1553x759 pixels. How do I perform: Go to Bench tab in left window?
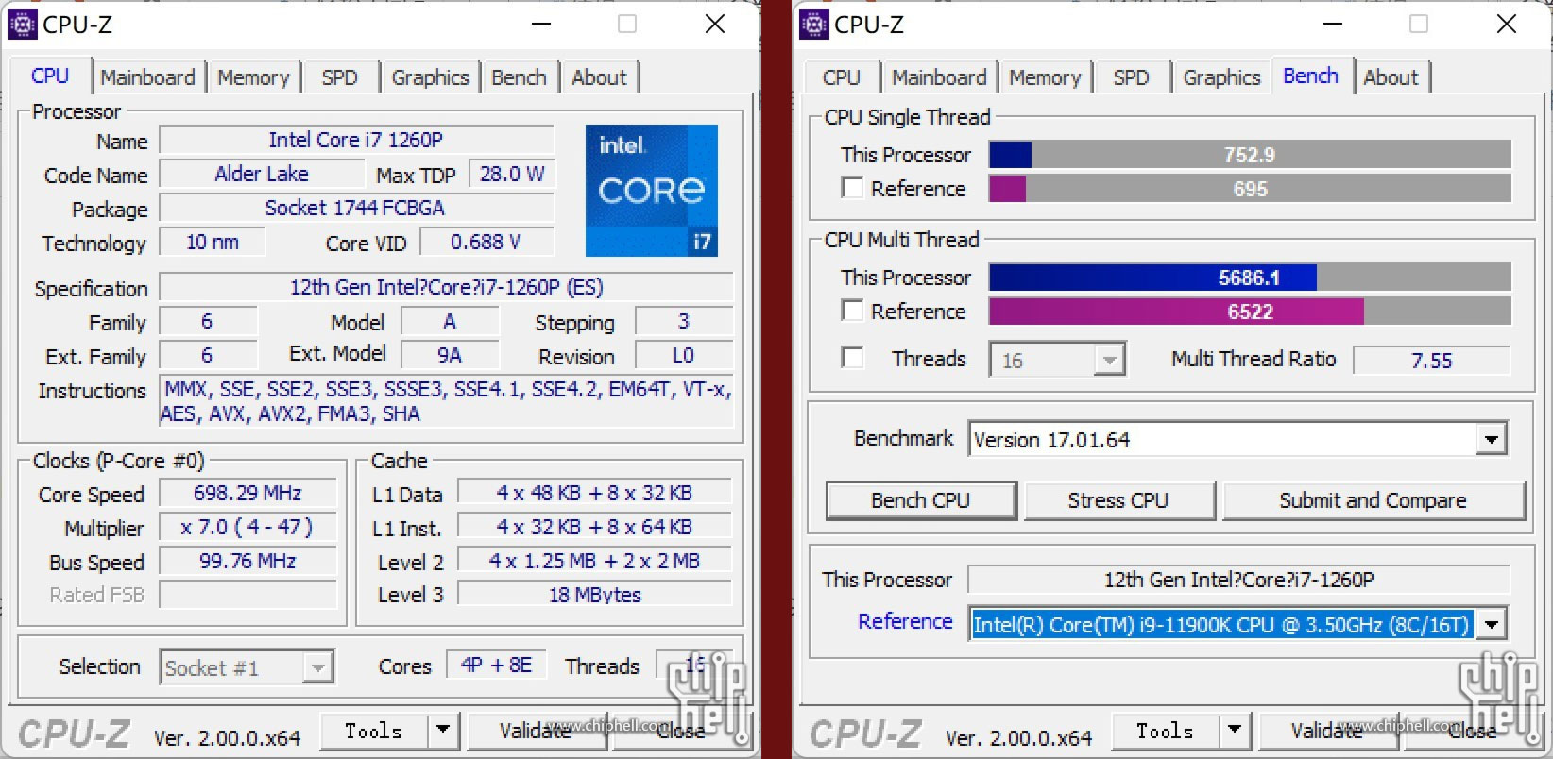tap(520, 77)
